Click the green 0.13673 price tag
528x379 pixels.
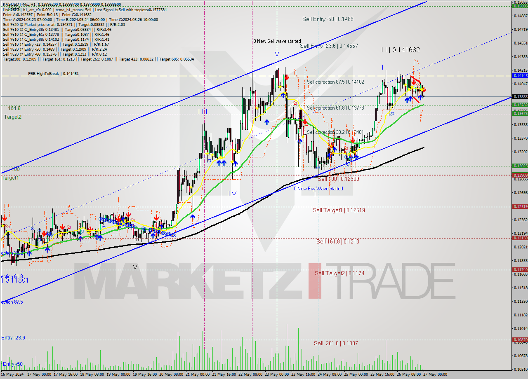520,113
